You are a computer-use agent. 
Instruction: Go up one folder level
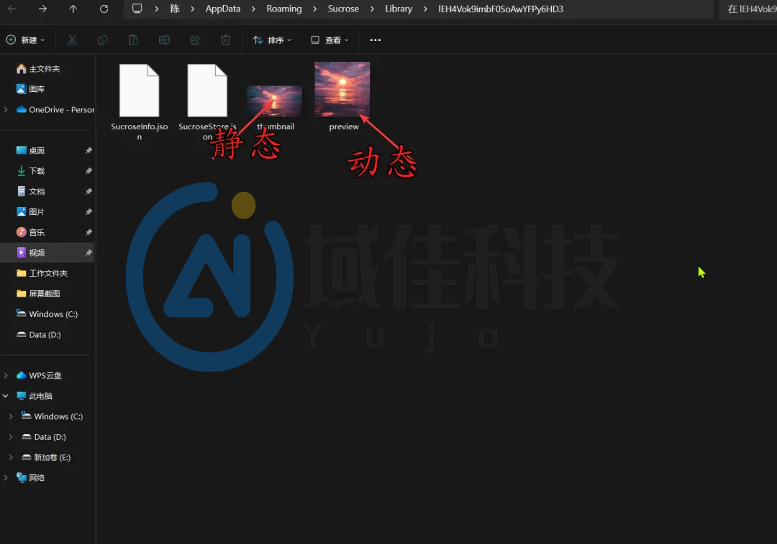pyautogui.click(x=73, y=9)
